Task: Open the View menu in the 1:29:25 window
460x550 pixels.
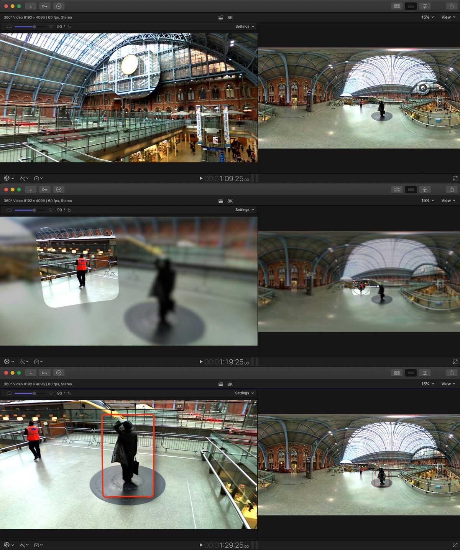Action: coord(448,384)
